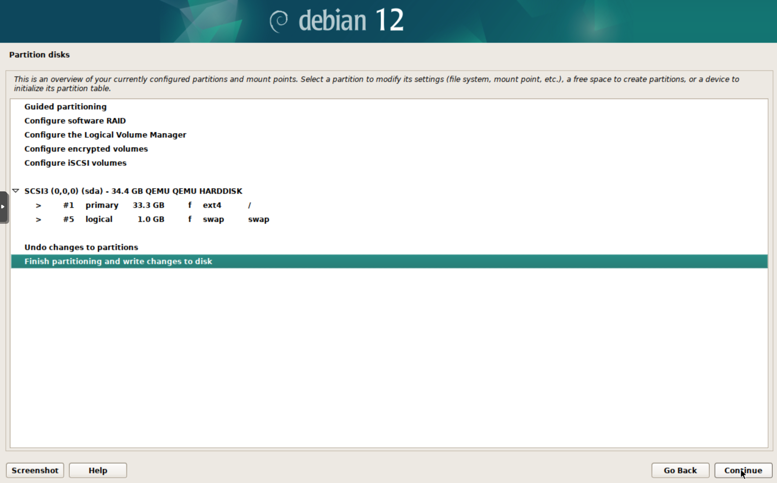
Task: Click the Debian swirl logo
Action: tap(278, 21)
